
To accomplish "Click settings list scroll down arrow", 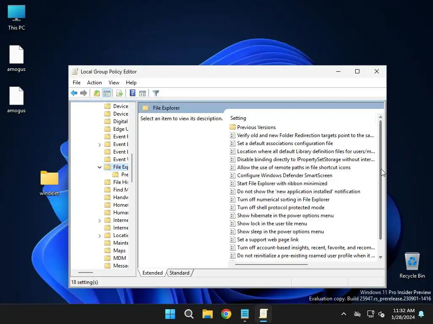I will click(381, 257).
